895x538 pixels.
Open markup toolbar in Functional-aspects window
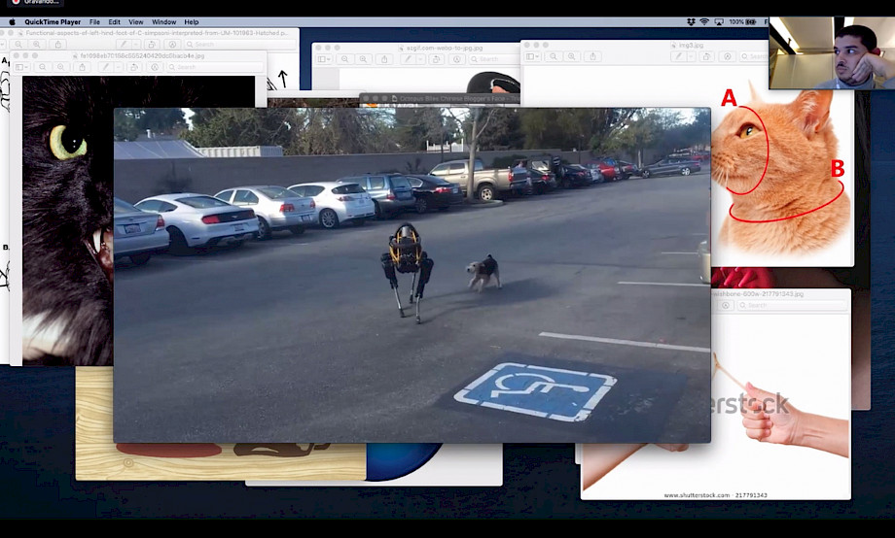click(x=123, y=45)
